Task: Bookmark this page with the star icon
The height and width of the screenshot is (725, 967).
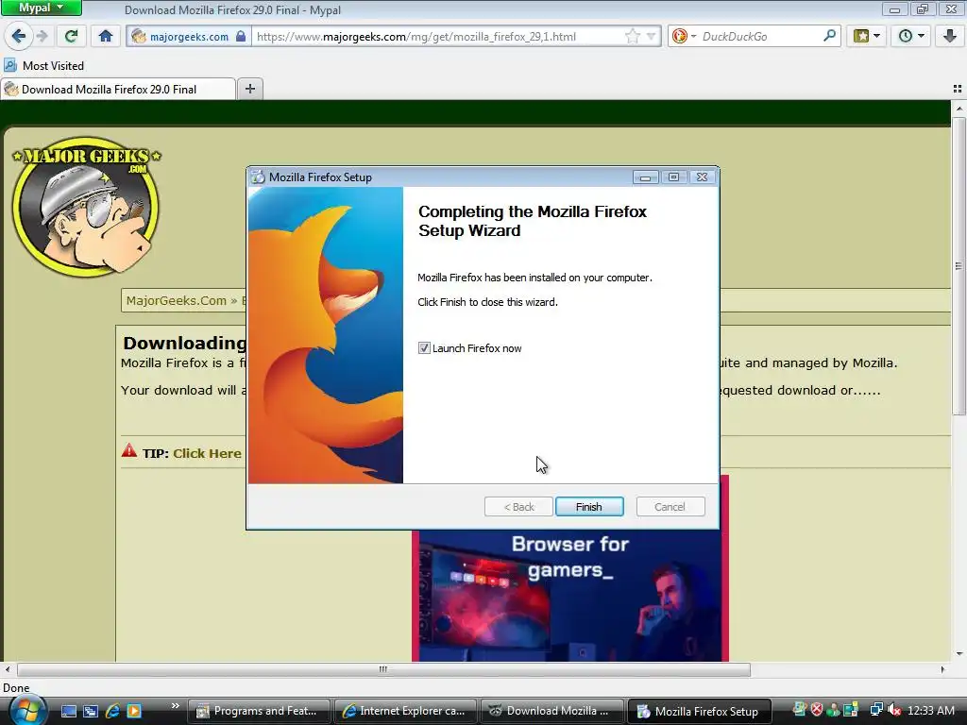Action: tap(632, 37)
